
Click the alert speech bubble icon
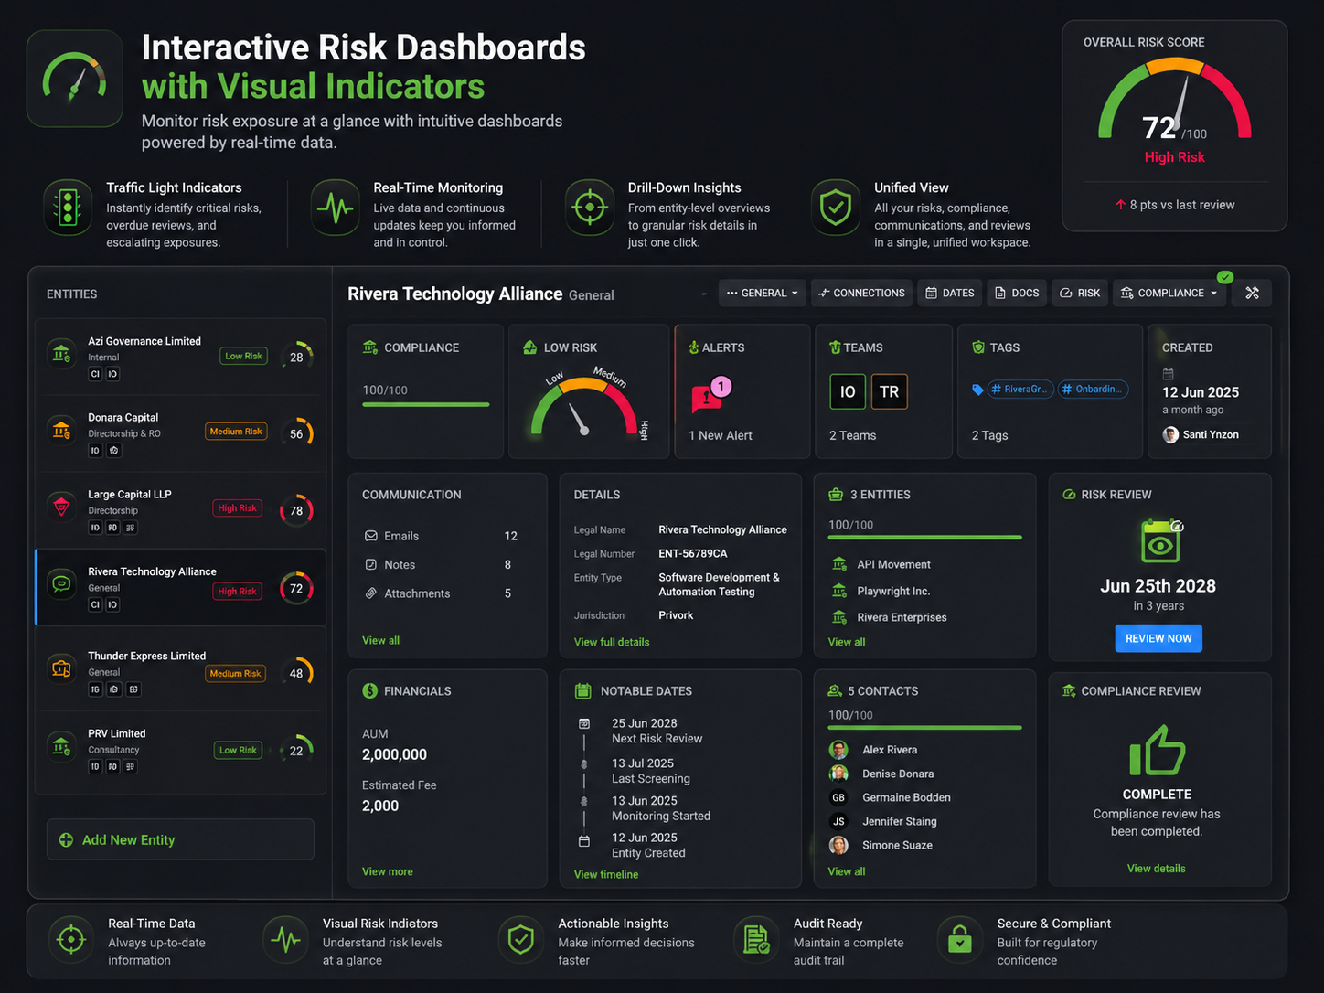coord(706,398)
